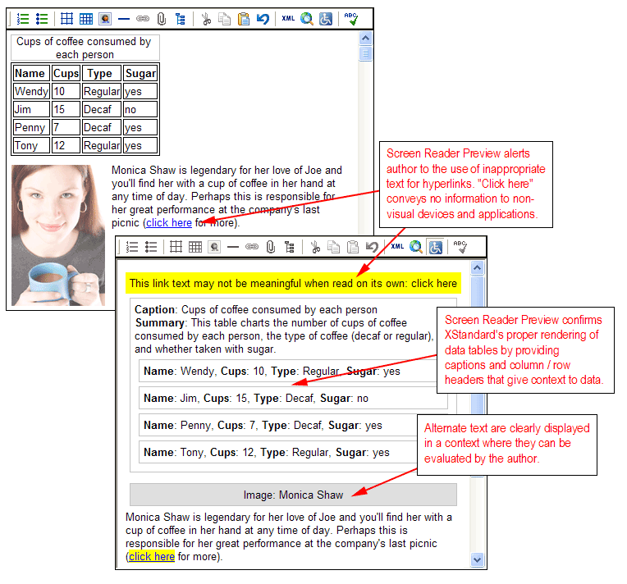Image resolution: width=627 pixels, height=584 pixels.
Task: Click bulleted list icon in preview window toolbar
Action: 151,247
